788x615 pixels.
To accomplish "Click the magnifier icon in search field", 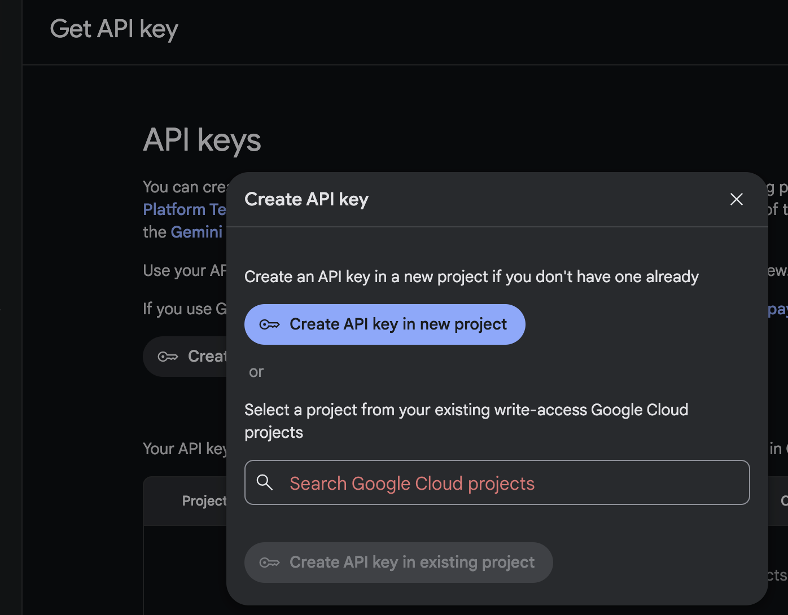I will tap(265, 482).
